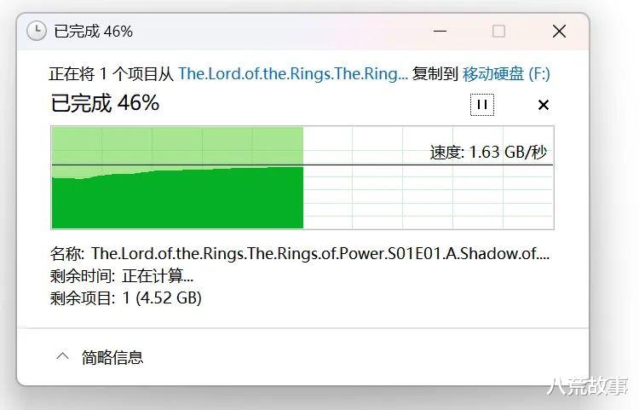Select the 已完成 46% title bar text
The image size is (639, 410).
tap(94, 32)
